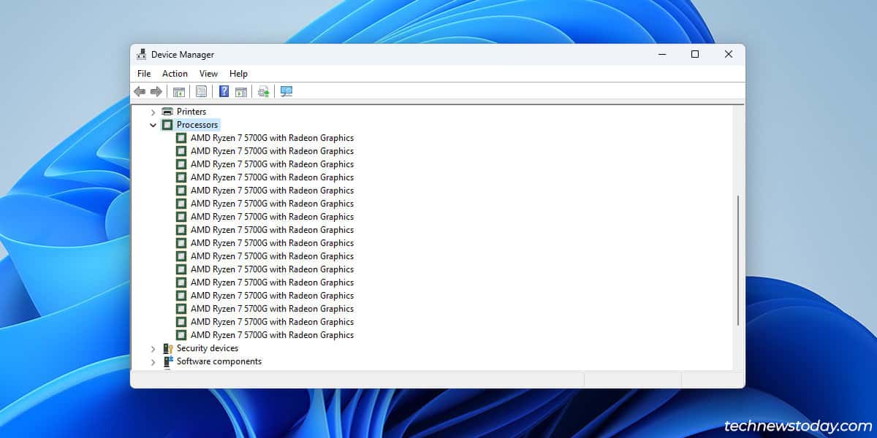This screenshot has height=438, width=877.
Task: Click the Help toolbar icon
Action: click(223, 91)
